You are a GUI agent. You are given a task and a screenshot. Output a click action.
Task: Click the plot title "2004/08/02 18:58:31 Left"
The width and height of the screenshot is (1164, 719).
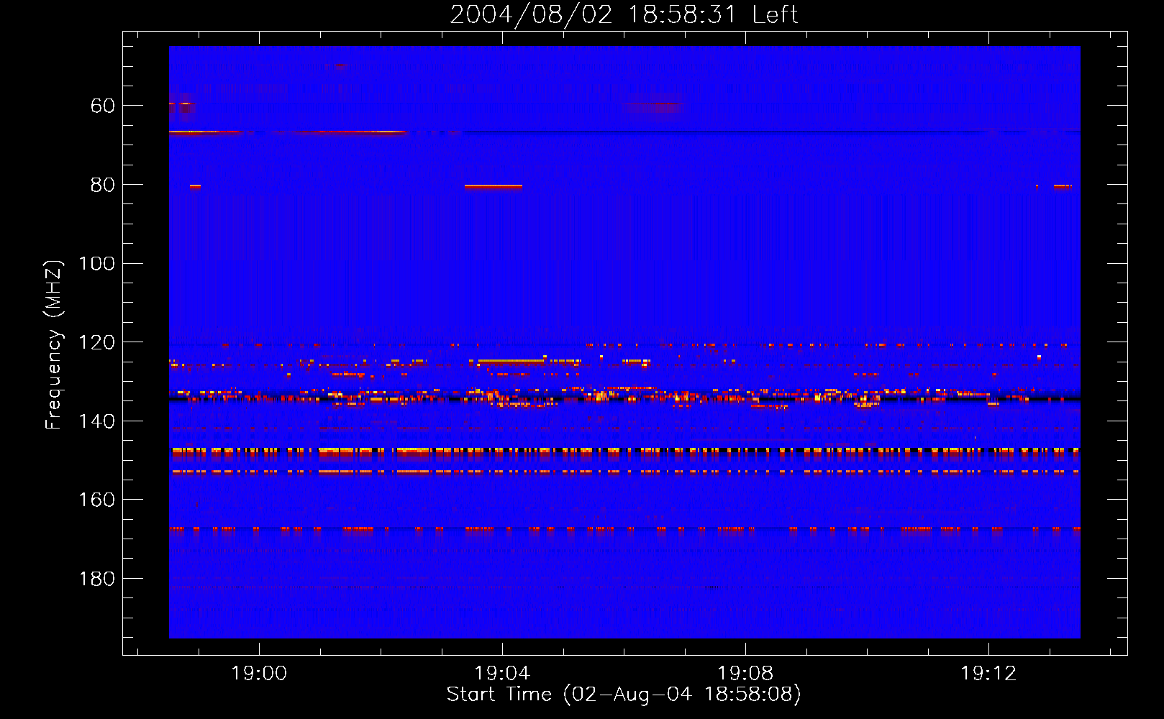pyautogui.click(x=624, y=14)
